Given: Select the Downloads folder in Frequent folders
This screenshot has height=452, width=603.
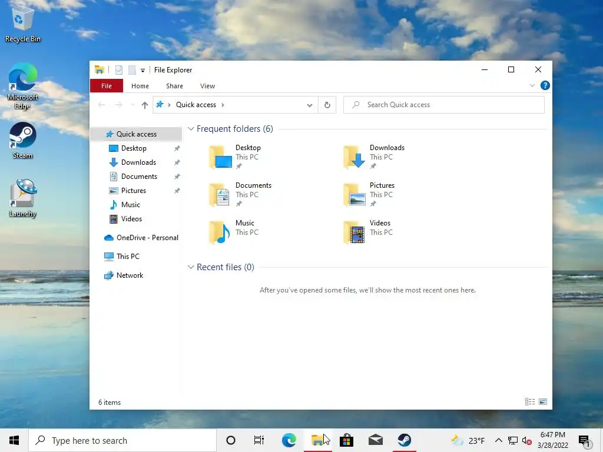Looking at the screenshot, I should pos(374,157).
